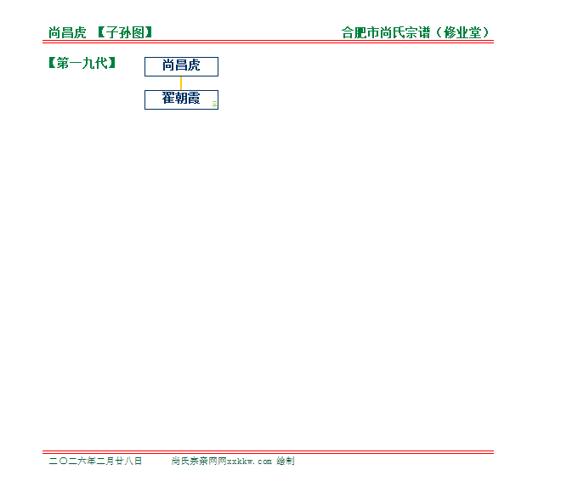Viewport: 578px width, 493px height.
Task: Click the footer date 二〇二六年二月廿八日
Action: [x=95, y=462]
